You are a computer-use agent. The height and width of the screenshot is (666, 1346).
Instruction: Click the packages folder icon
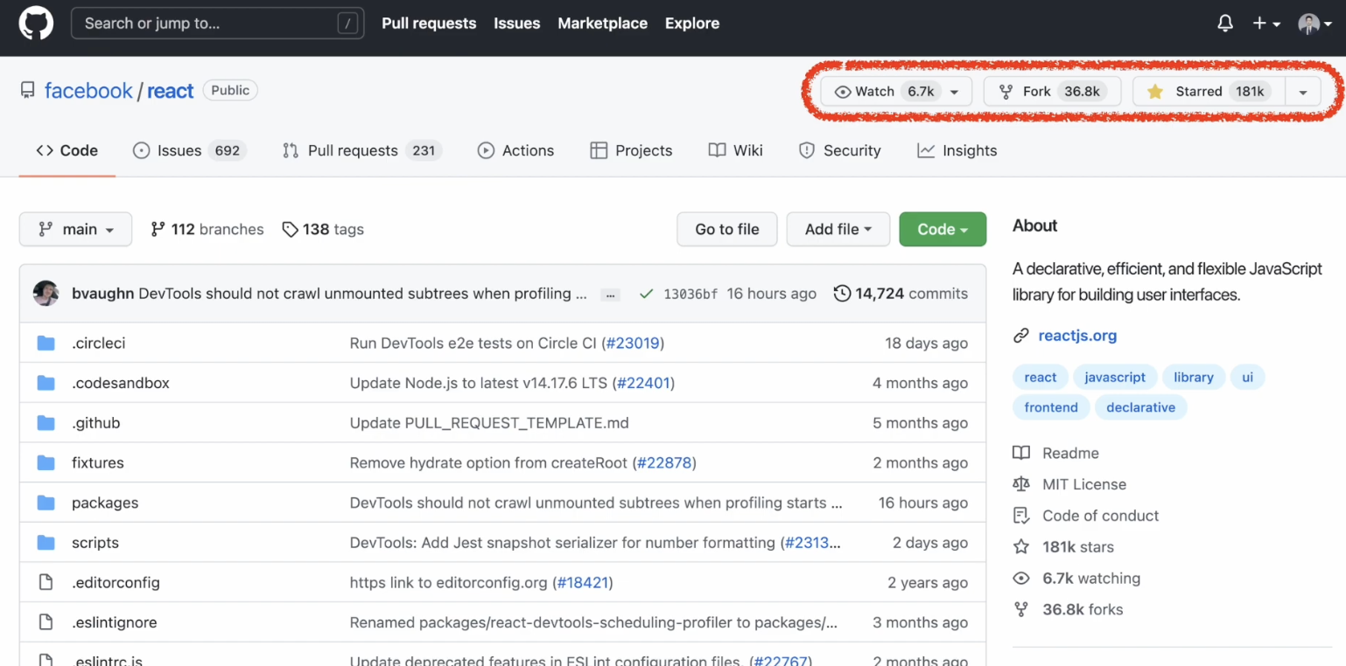(x=46, y=503)
